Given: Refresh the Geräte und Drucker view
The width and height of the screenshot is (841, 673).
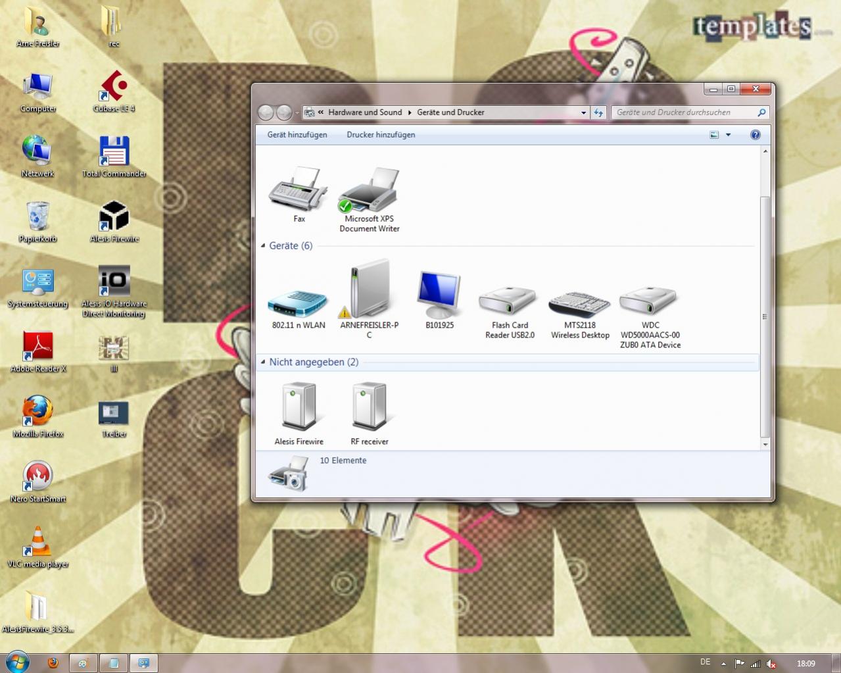Looking at the screenshot, I should point(598,113).
